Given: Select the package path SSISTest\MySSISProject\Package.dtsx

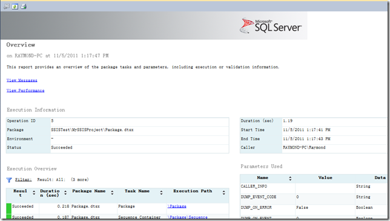Looking at the screenshot, I should [92, 130].
